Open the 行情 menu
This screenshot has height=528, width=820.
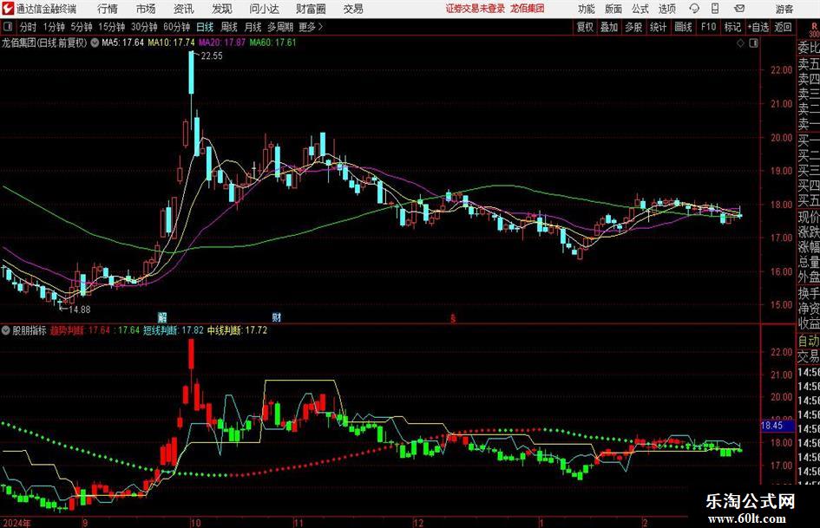click(x=108, y=9)
